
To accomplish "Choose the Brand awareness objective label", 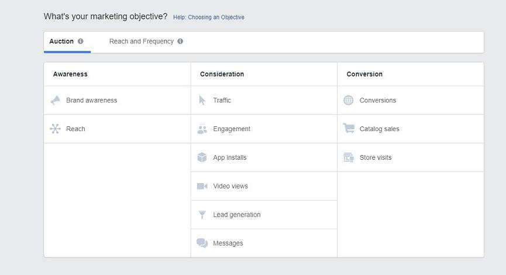I will 91,100.
